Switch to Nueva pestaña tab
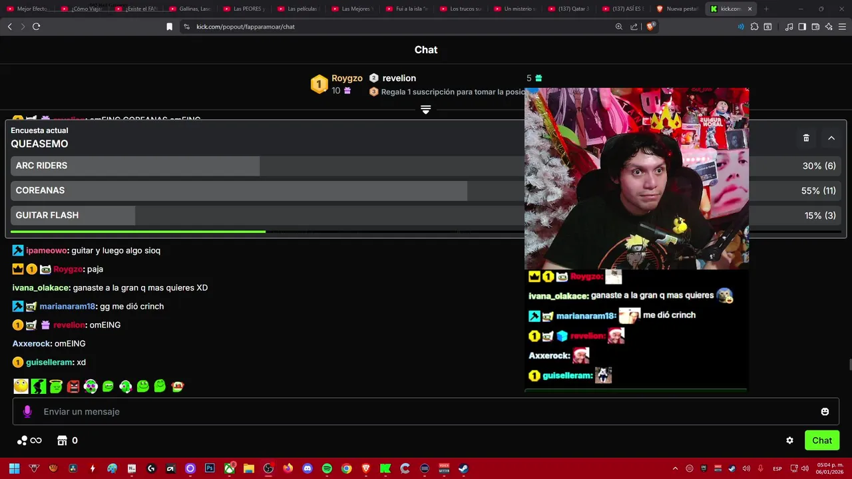The width and height of the screenshot is (852, 479). 677,9
